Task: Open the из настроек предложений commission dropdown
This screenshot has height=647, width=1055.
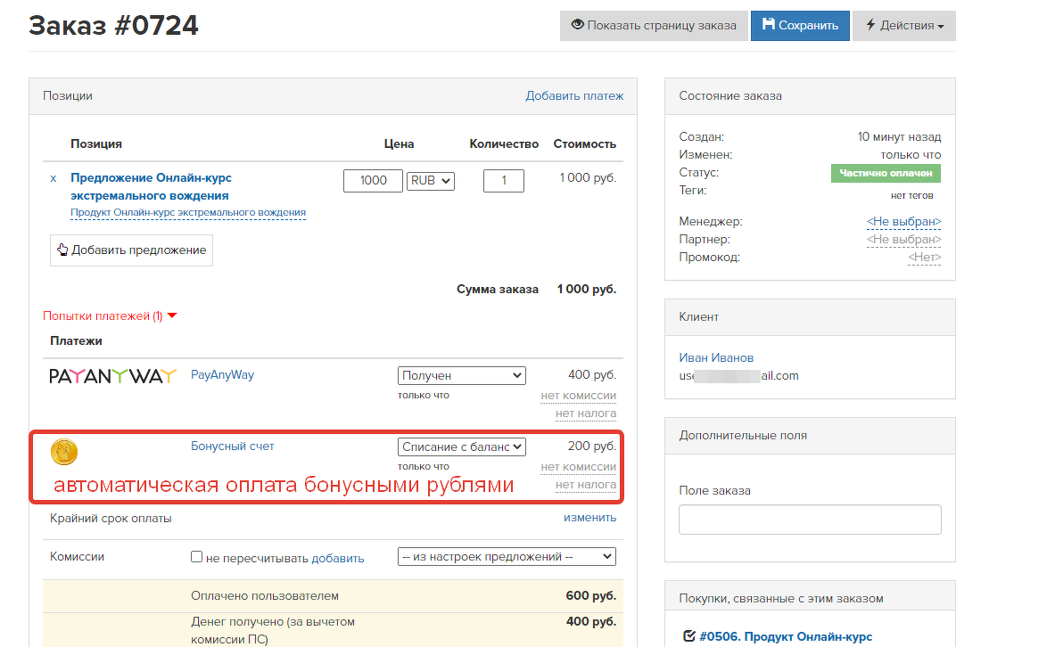Action: pos(507,556)
